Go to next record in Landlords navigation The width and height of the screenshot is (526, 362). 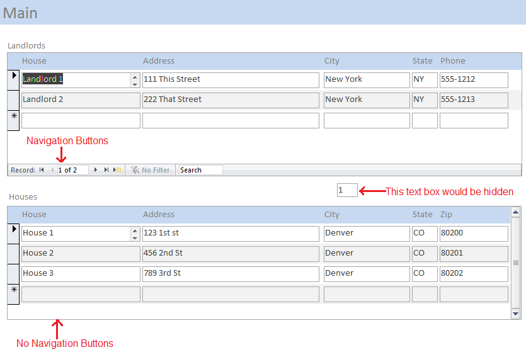(x=96, y=170)
